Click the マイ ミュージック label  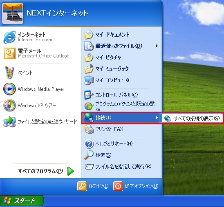[112, 69]
